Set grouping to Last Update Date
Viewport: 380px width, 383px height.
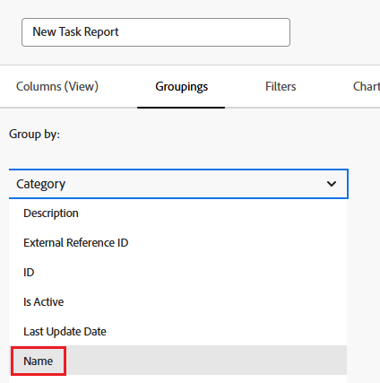(x=178, y=332)
